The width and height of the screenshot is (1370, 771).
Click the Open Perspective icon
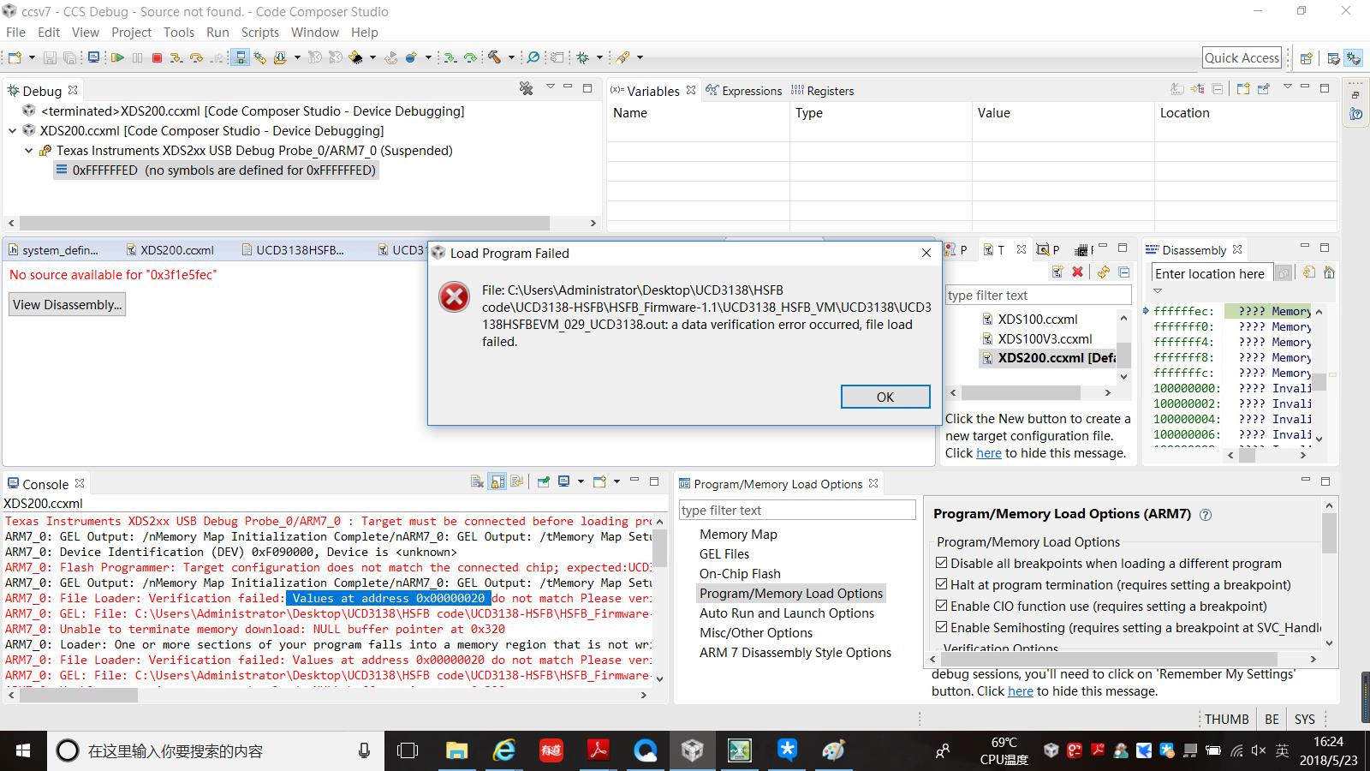pyautogui.click(x=1306, y=58)
